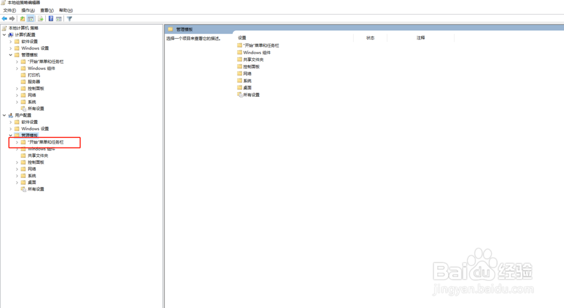
Task: Open Help via the blue question-mark icon
Action: [51, 19]
